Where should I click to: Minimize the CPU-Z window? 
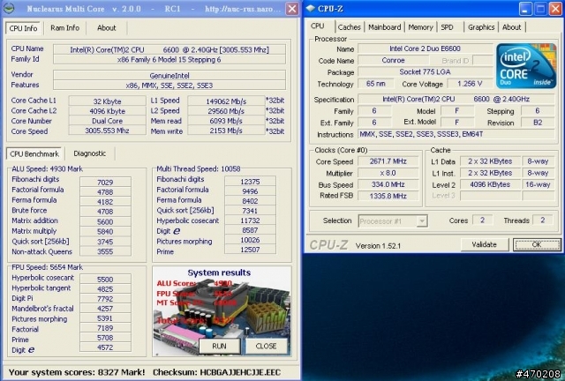(x=525, y=9)
